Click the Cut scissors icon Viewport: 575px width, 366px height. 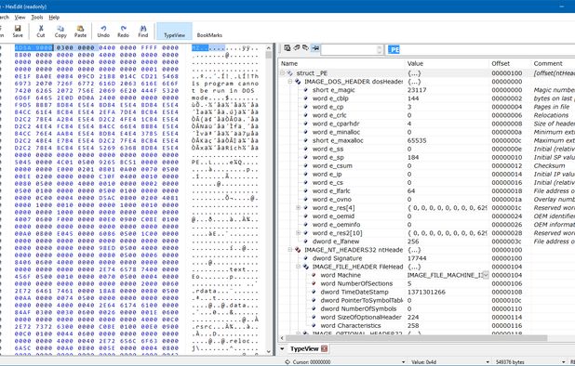(41, 29)
